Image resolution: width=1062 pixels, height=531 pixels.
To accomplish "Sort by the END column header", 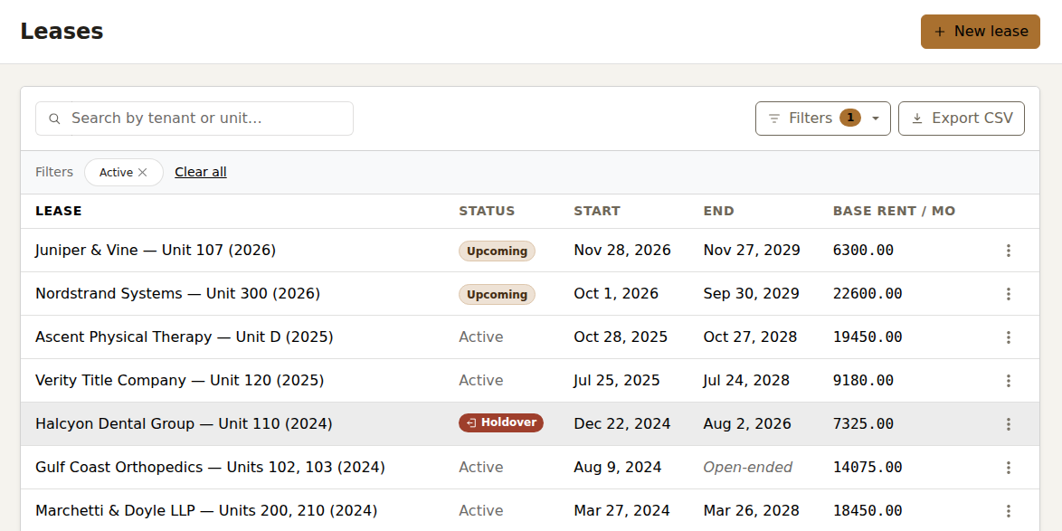I will [x=718, y=212].
